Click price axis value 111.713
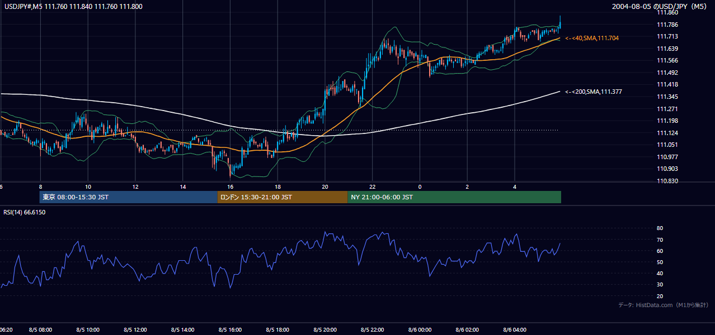This screenshot has width=715, height=335. (667, 36)
